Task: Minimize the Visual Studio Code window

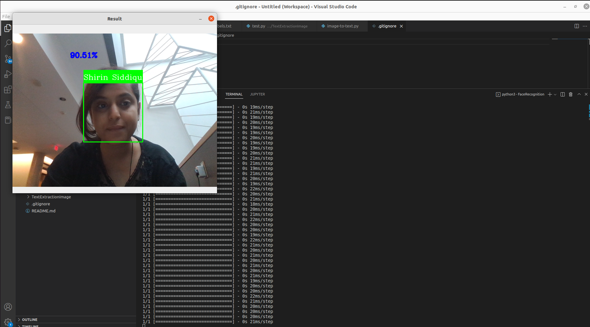Action: (565, 6)
